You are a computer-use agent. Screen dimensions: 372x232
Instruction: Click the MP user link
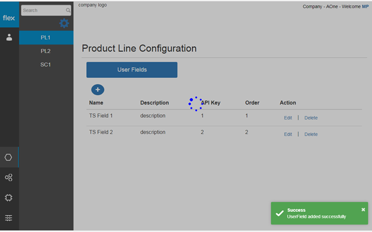point(365,6)
